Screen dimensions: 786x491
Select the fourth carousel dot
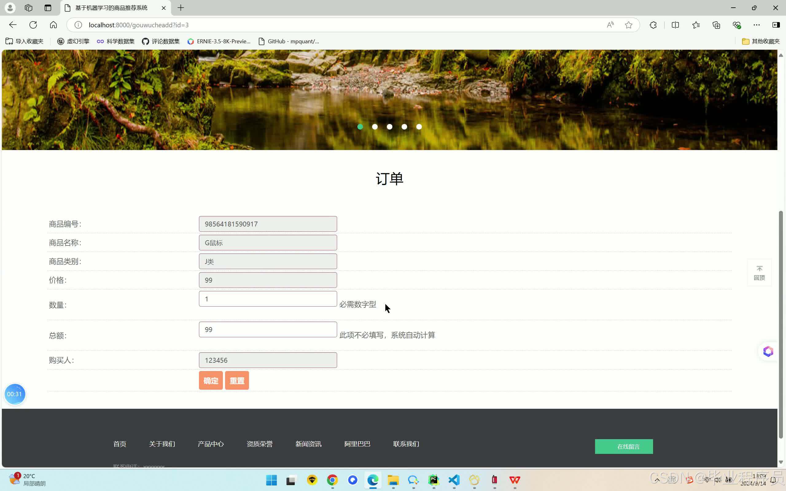point(404,127)
